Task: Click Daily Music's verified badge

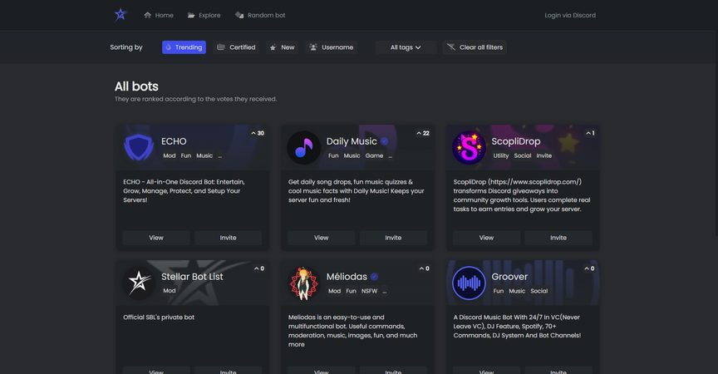Action: (x=384, y=141)
